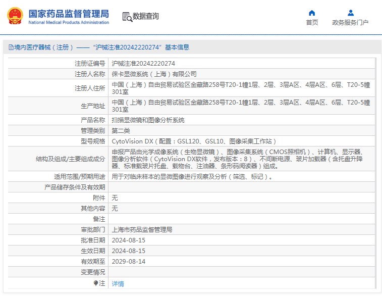Select product name 扫描显微镜和图像分析系统
The image size is (382, 296).
coord(148,120)
